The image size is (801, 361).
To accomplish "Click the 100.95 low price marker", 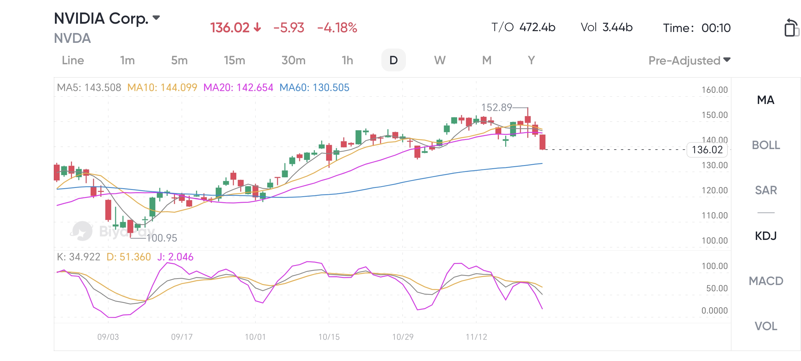I will pos(161,238).
